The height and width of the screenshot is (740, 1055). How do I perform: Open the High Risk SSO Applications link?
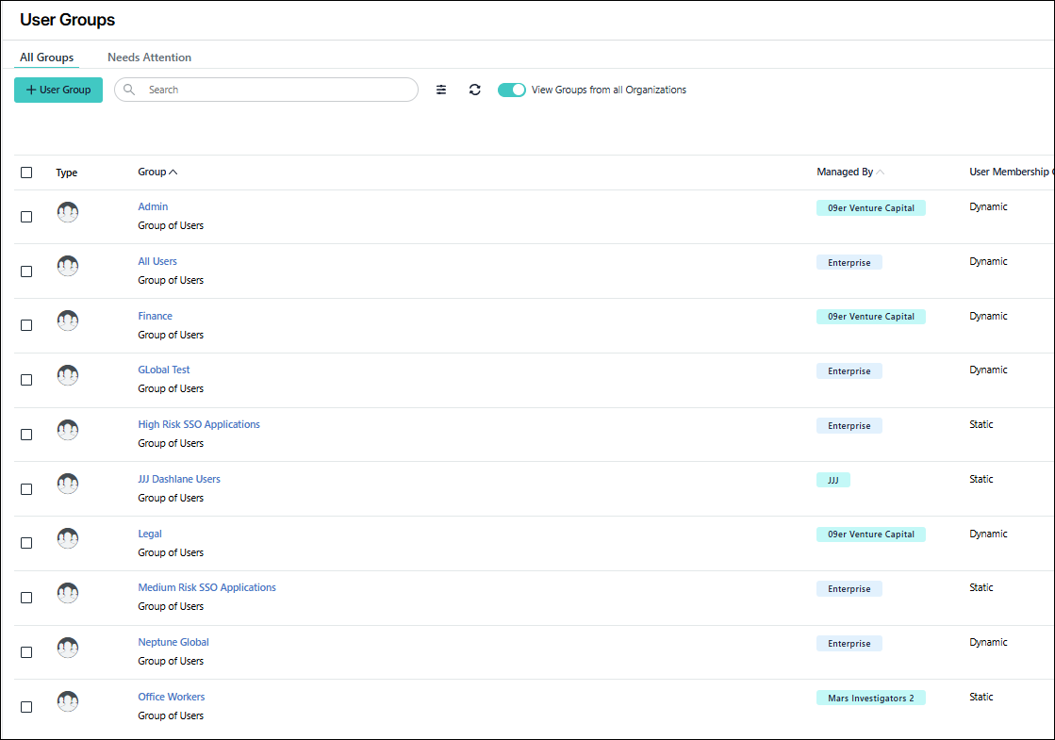point(199,424)
